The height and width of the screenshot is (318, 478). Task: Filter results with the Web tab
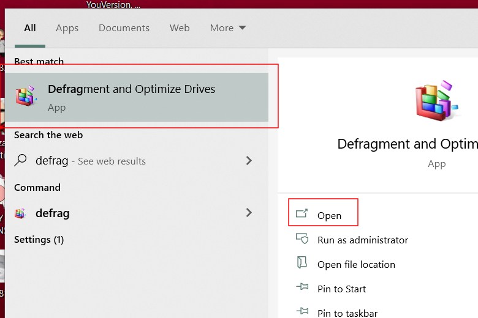180,28
